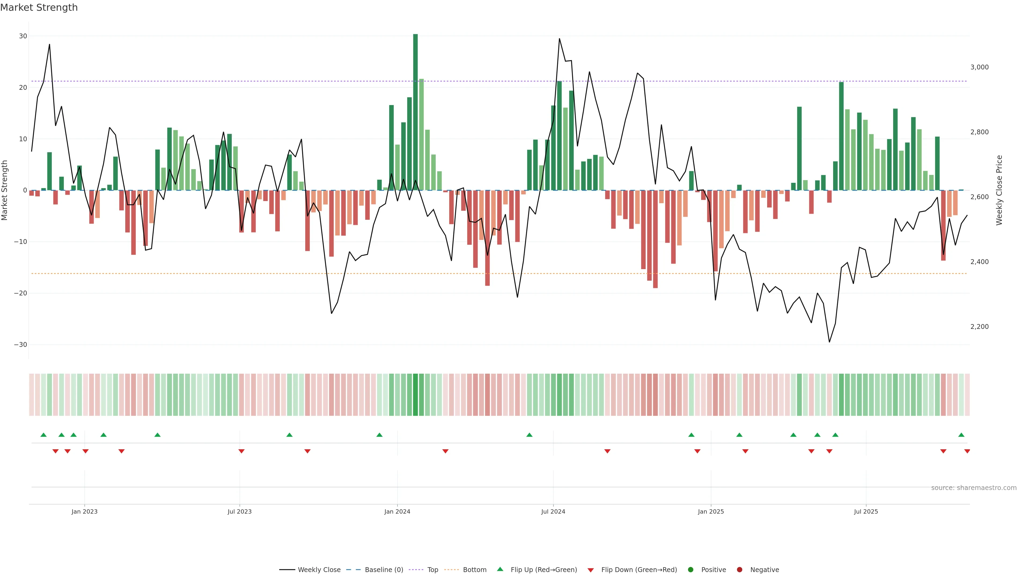Screen dimensions: 1030x579
Task: Toggle the Baseline (0) legend label
Action: coord(384,569)
